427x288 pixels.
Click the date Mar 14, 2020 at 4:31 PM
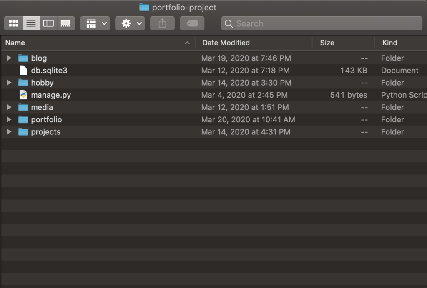point(246,131)
